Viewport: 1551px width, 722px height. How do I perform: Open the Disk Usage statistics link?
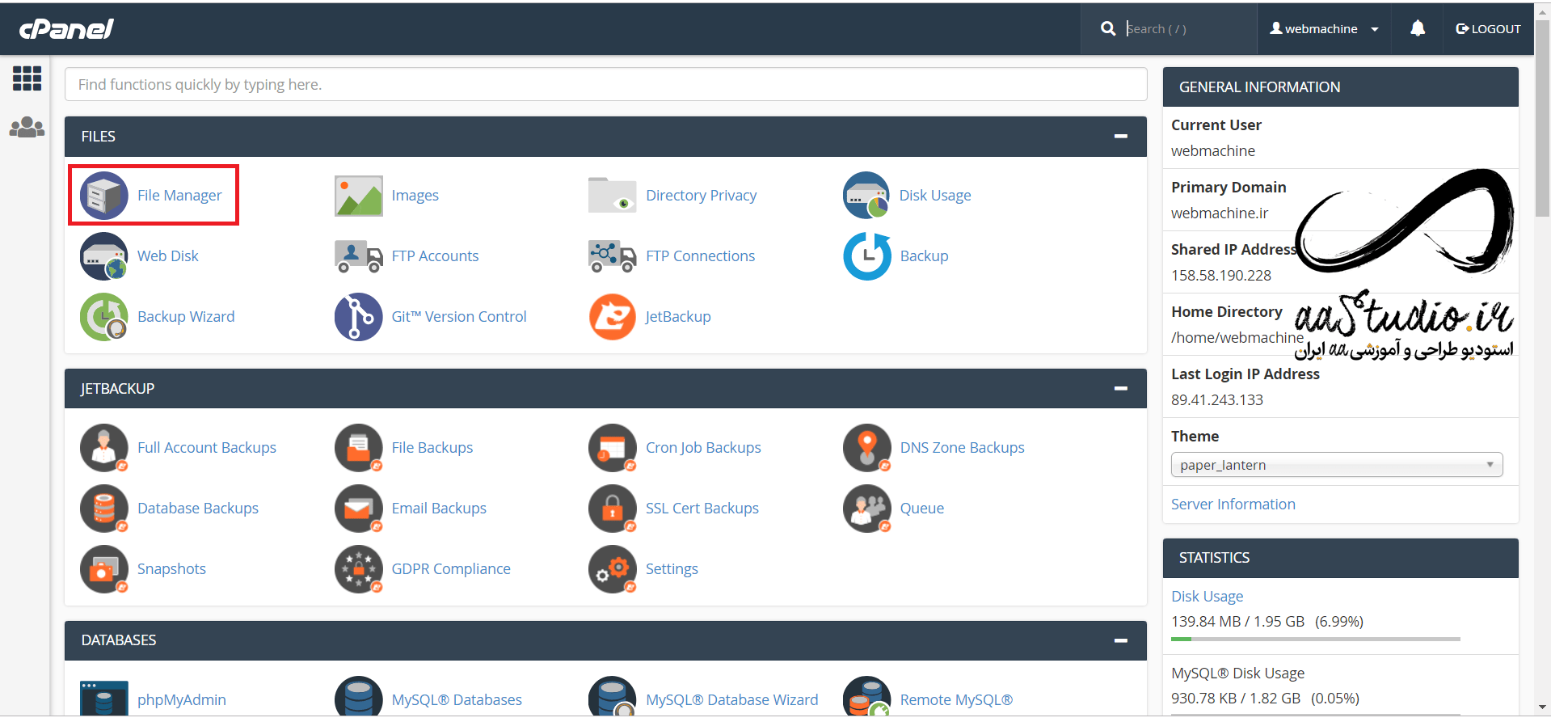click(1207, 597)
